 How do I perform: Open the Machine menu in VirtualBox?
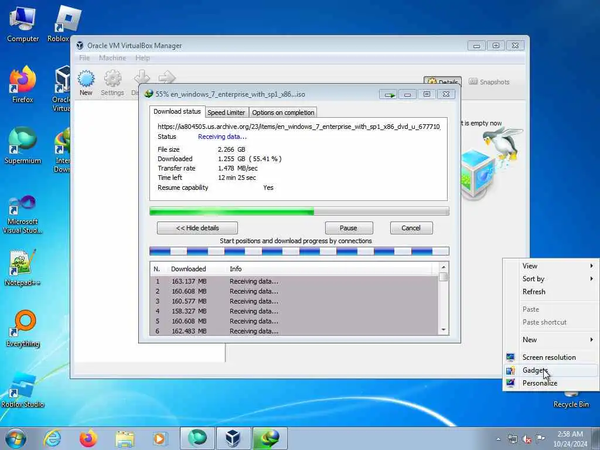click(x=112, y=58)
